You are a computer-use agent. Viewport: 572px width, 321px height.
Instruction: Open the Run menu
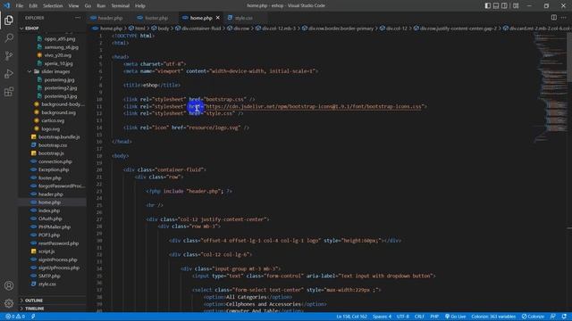tap(101, 5)
